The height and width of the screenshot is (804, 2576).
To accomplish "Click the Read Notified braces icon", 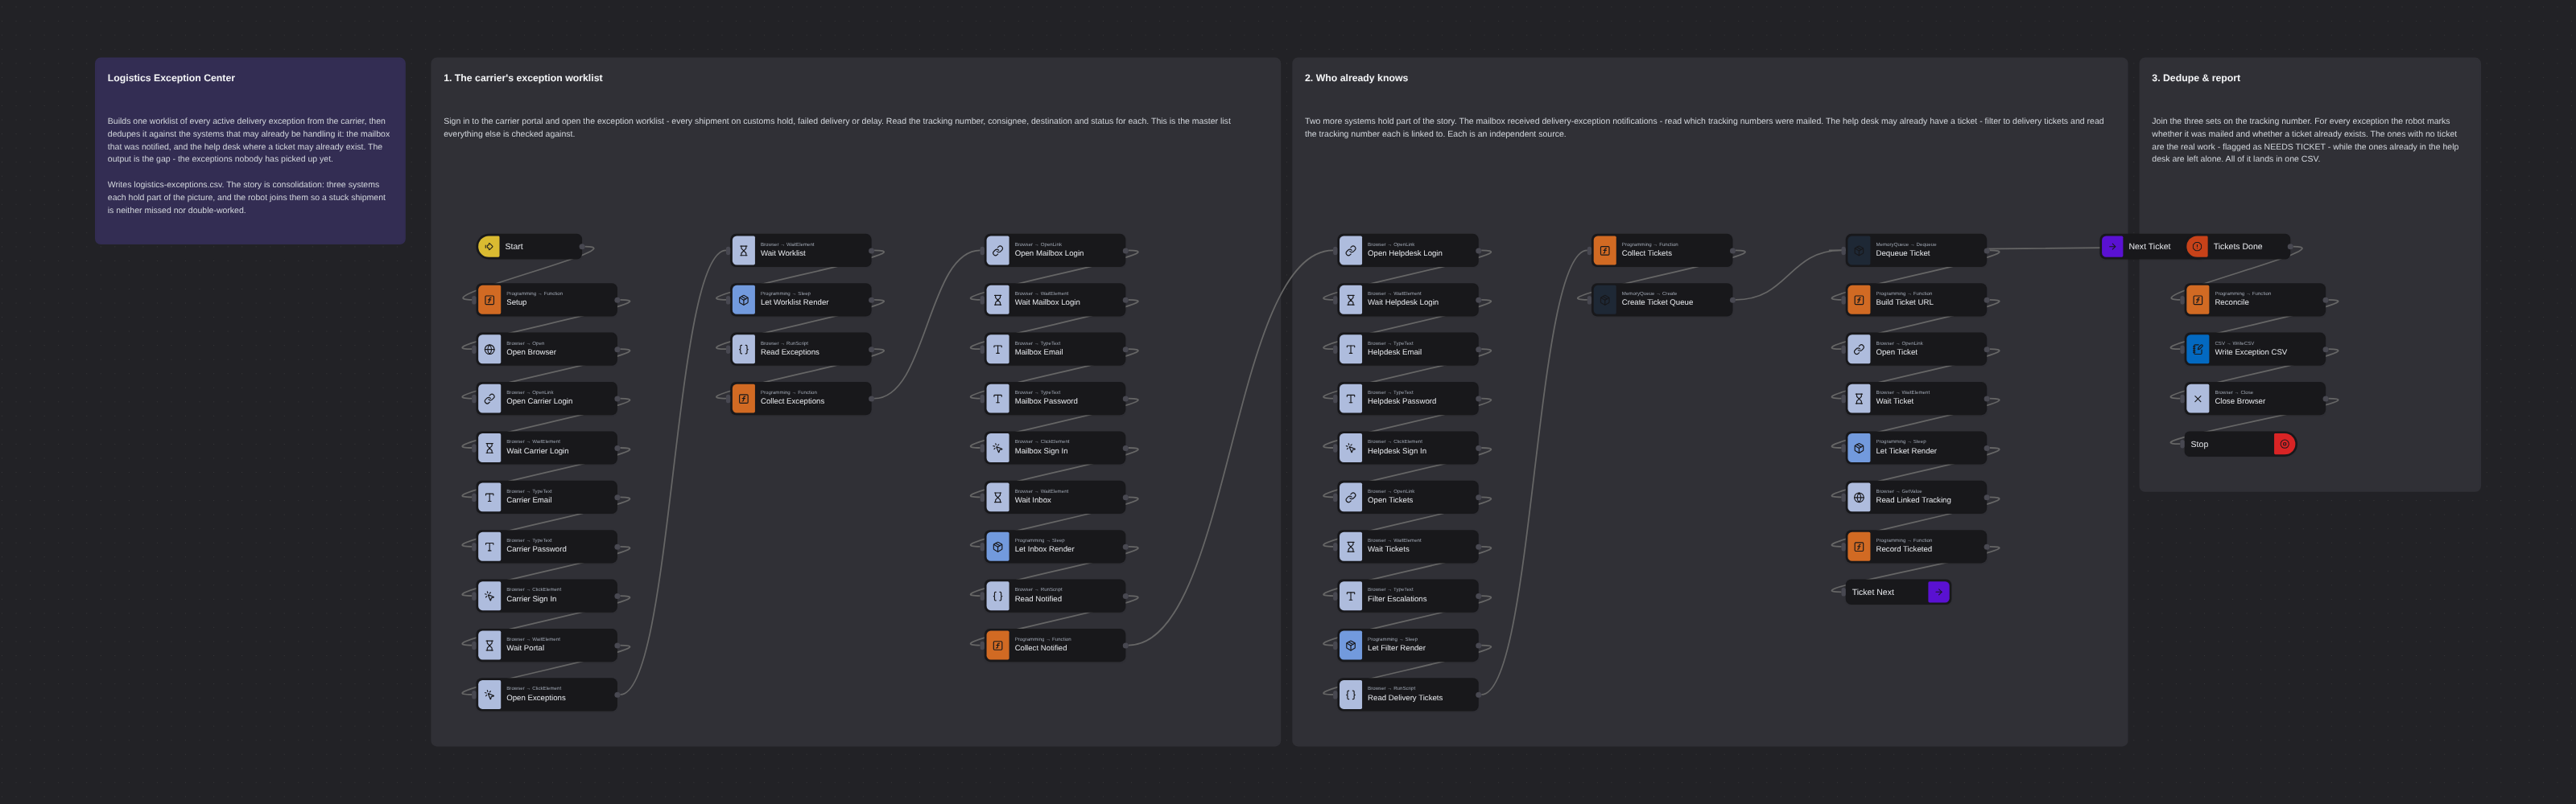I will [997, 597].
